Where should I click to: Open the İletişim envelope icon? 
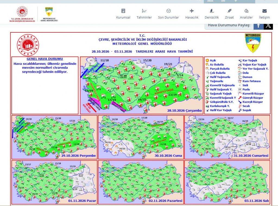pyautogui.click(x=264, y=11)
